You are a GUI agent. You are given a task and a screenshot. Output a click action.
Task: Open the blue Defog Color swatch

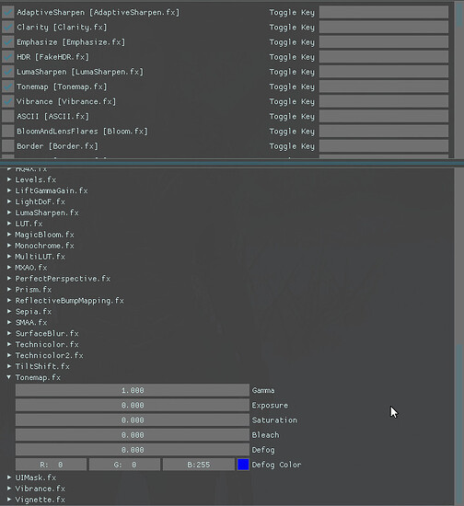243,465
